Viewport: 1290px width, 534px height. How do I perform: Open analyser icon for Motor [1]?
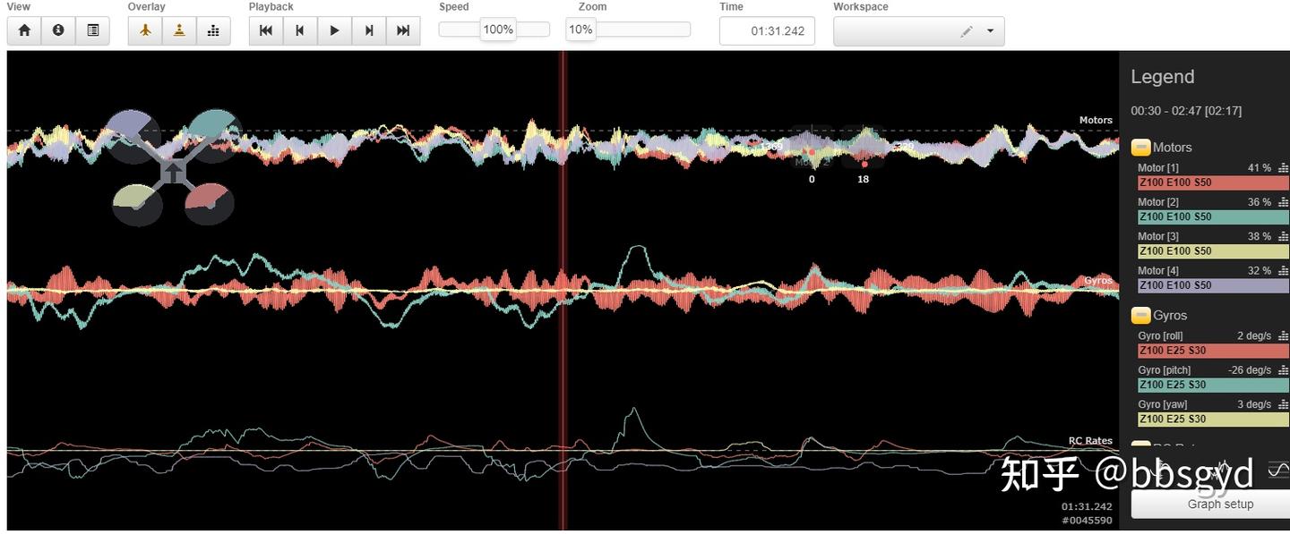tap(1283, 168)
